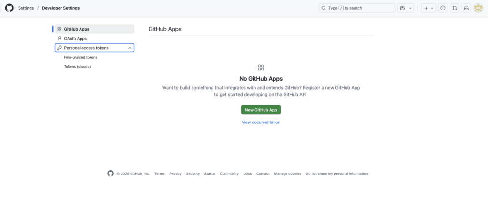The height and width of the screenshot is (204, 488).
Task: Click the search input field
Action: click(x=357, y=8)
